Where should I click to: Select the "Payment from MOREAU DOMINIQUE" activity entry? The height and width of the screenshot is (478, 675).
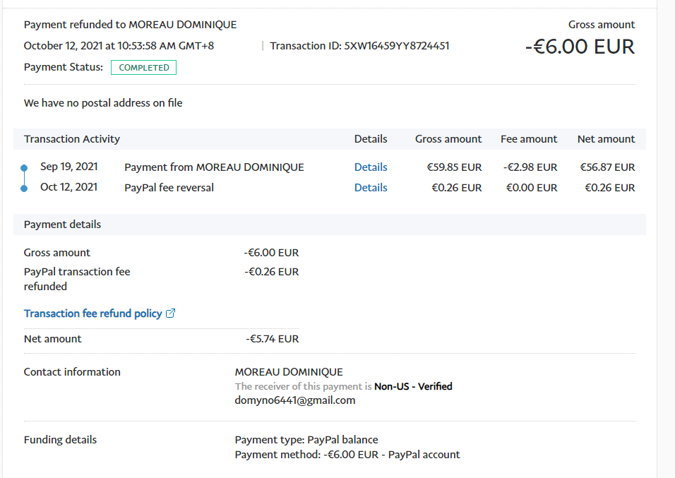coord(214,167)
